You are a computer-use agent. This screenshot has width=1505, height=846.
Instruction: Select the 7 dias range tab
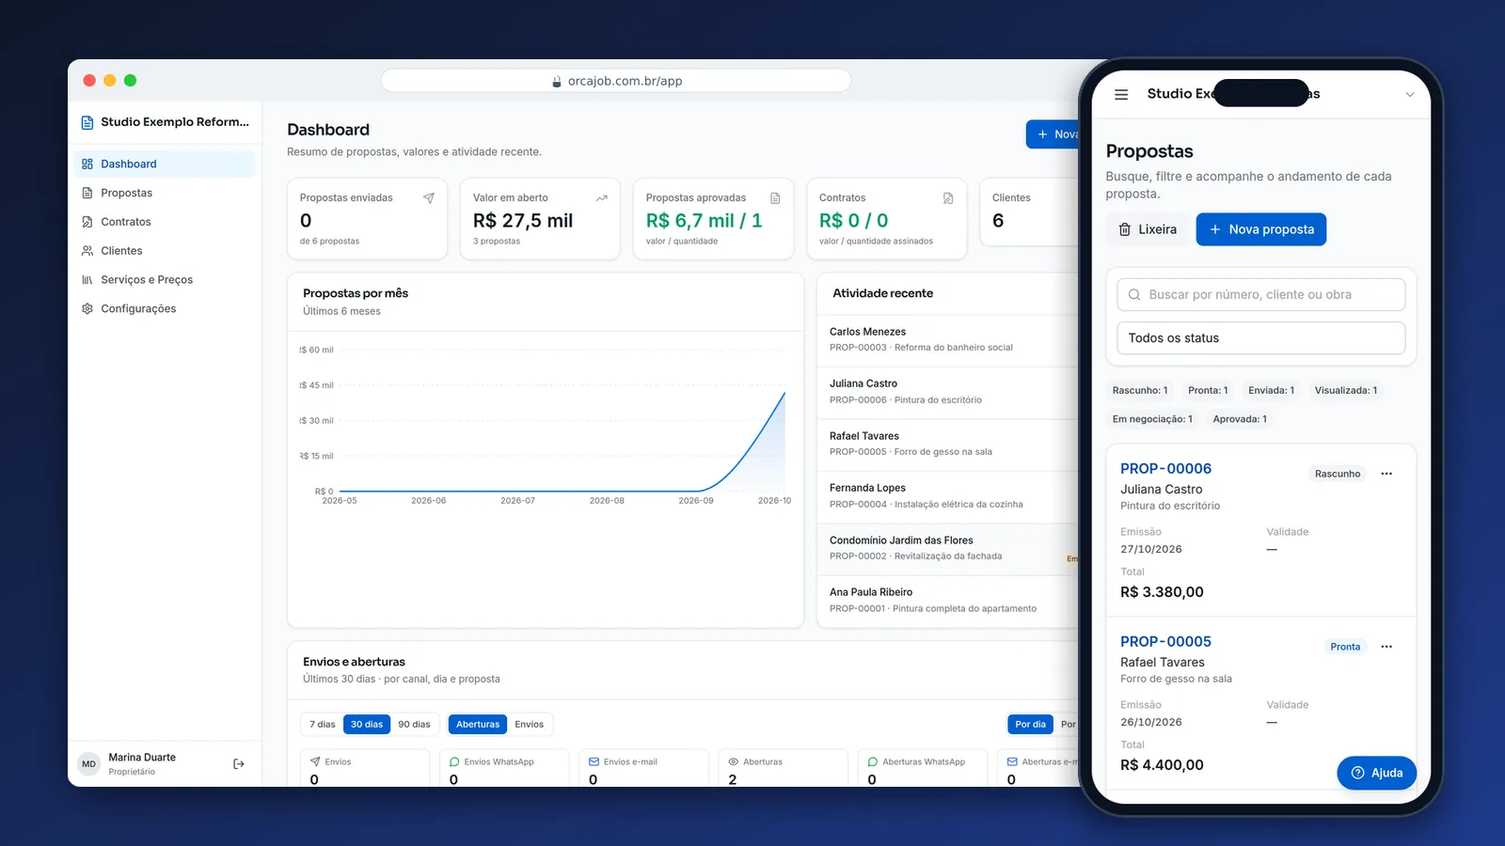[x=323, y=724]
